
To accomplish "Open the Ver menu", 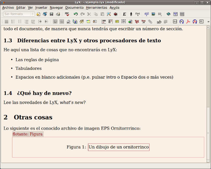I will [30, 8].
